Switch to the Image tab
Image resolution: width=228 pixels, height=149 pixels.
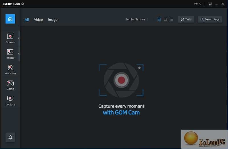(x=53, y=20)
